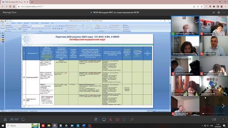Open the Дизайн ribbon tab in PowerPoint

tap(20, 23)
